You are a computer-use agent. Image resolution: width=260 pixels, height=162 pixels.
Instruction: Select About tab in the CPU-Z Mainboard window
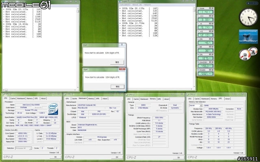click(105, 99)
